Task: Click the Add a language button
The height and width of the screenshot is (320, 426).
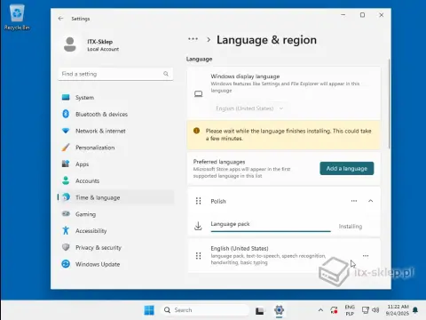Action: tap(347, 168)
